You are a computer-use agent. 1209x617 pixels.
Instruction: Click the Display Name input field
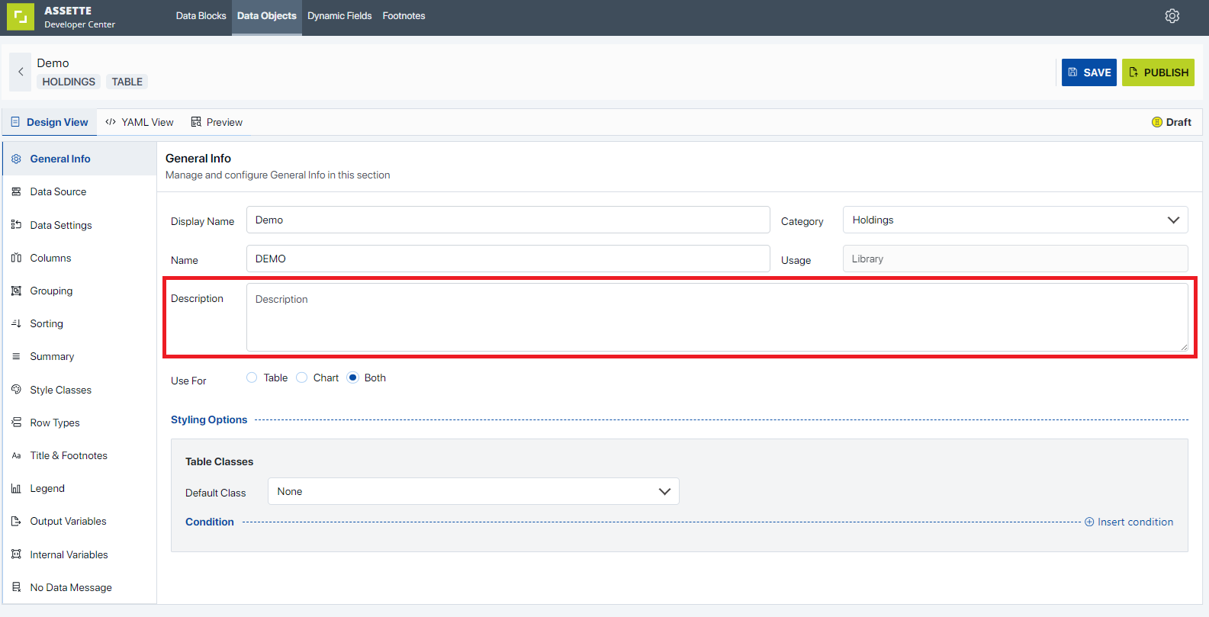pos(508,220)
